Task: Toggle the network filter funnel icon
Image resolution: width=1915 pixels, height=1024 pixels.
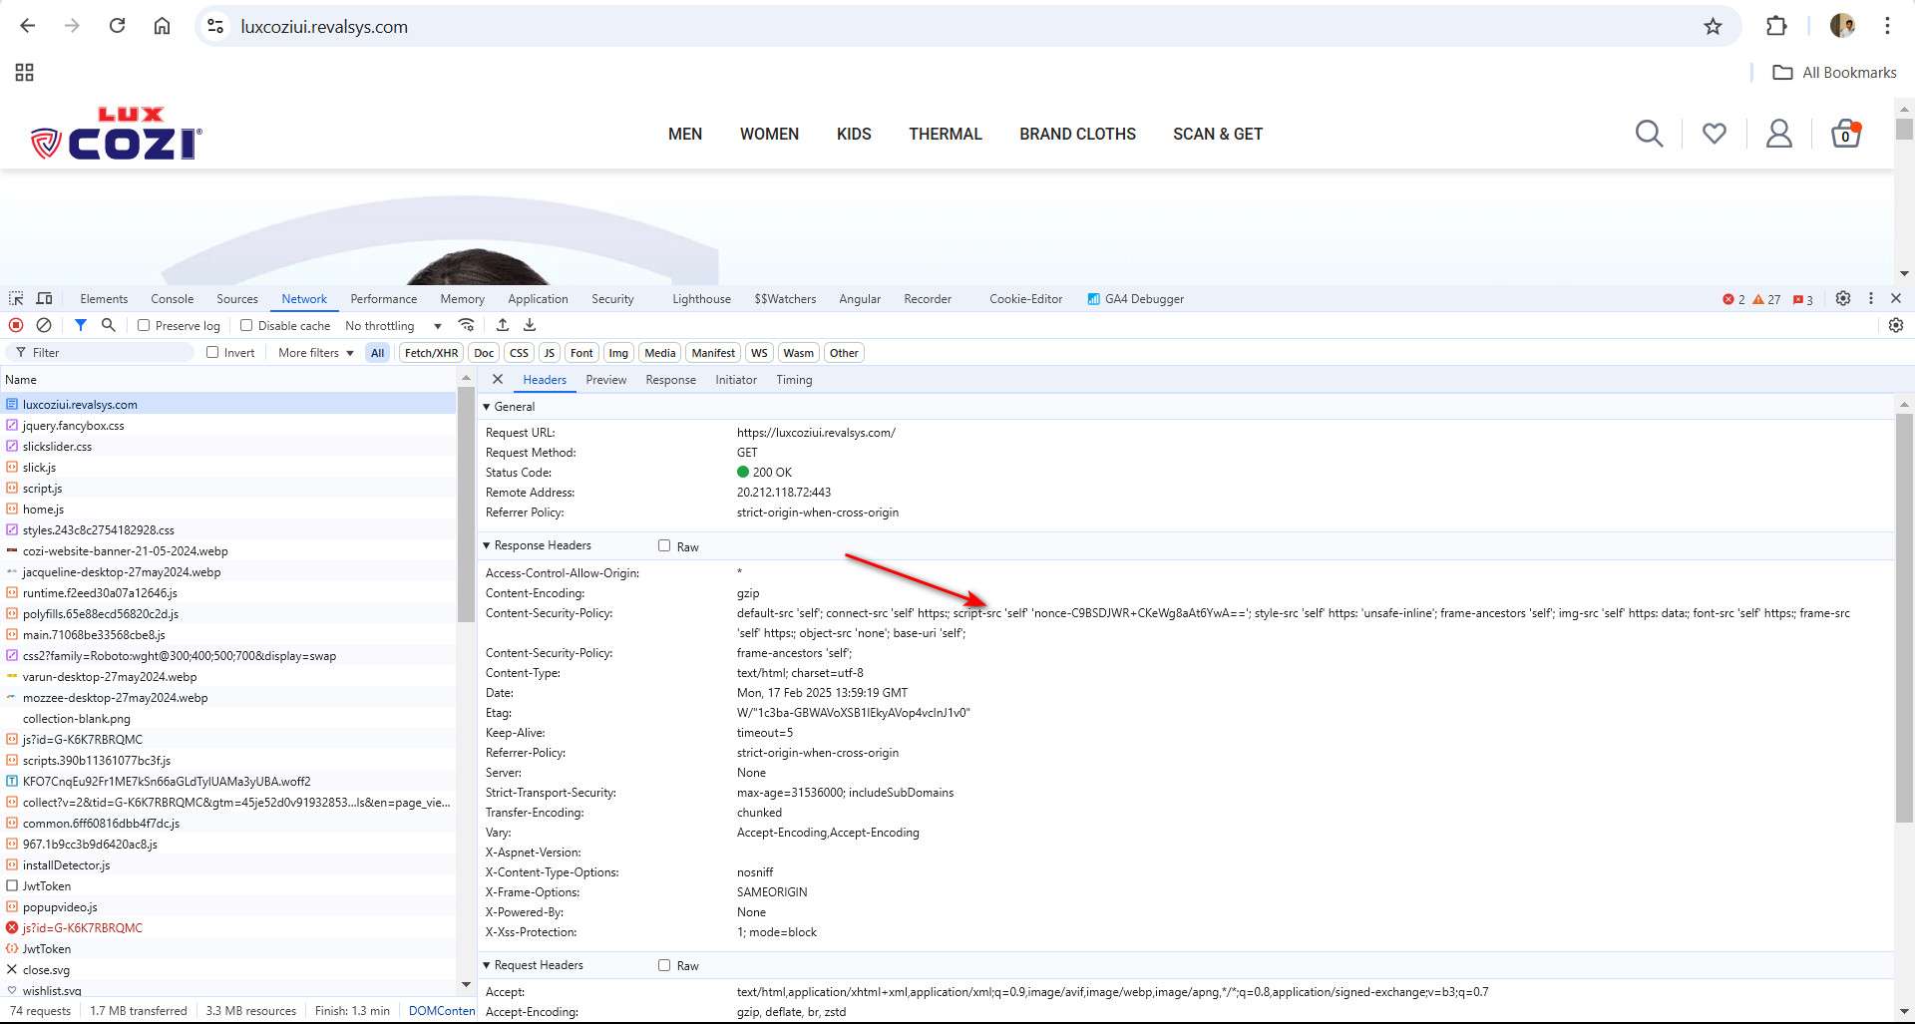Action: coord(81,325)
